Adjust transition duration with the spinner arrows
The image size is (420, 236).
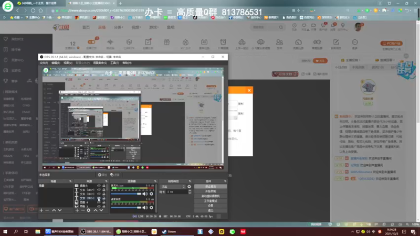pos(190,192)
